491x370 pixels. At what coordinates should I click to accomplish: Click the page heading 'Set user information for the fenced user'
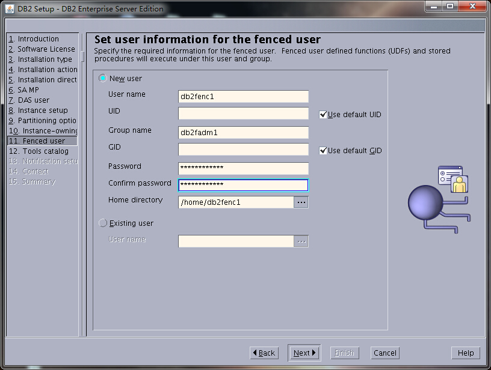[208, 40]
